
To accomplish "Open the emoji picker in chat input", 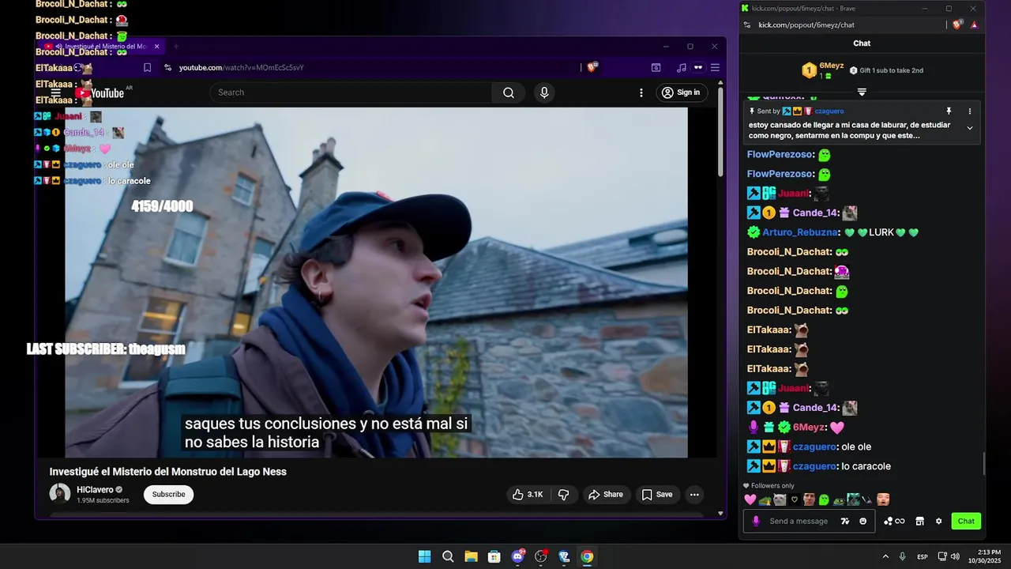I will pos(863,521).
